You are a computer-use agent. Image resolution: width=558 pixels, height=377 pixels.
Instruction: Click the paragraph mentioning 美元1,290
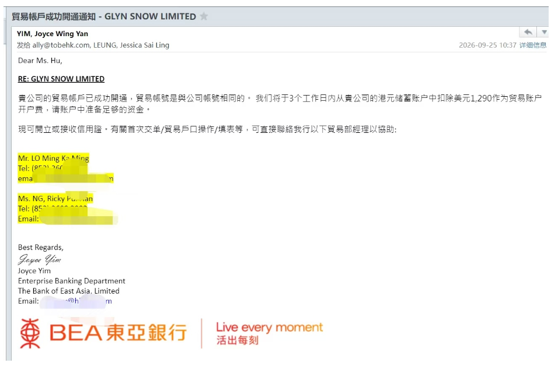(280, 104)
